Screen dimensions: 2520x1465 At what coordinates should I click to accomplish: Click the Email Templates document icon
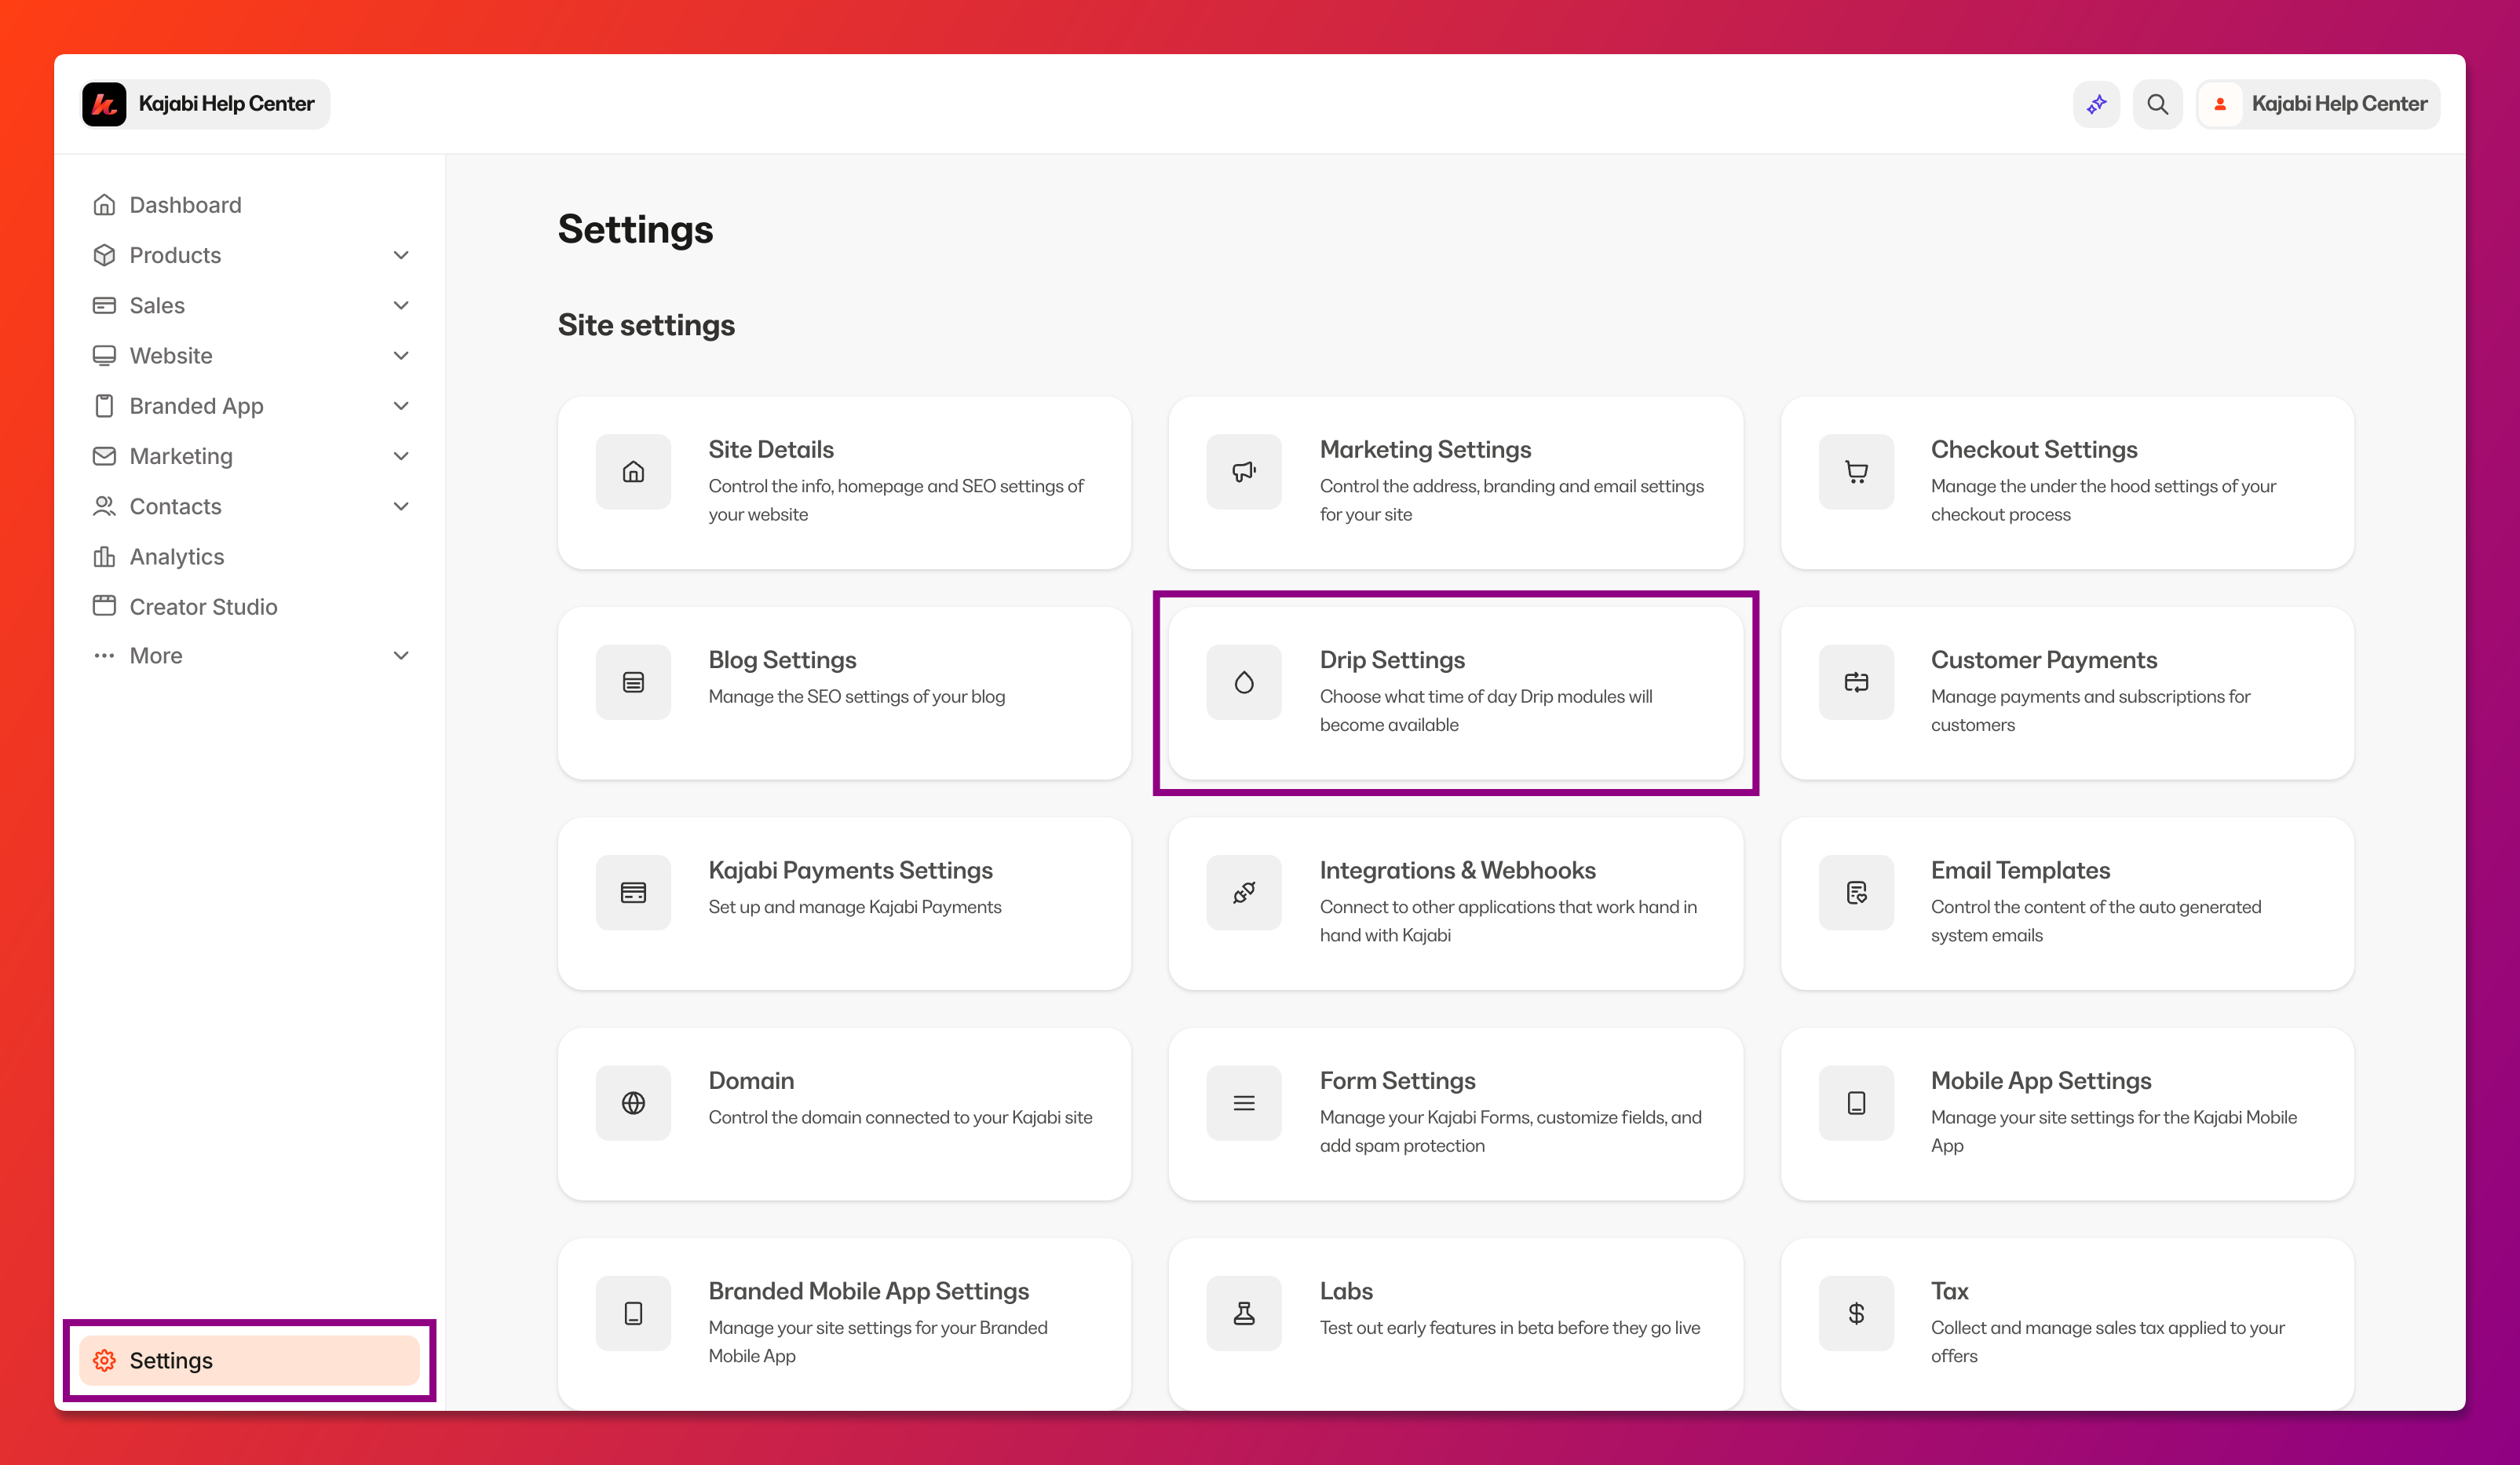tap(1856, 893)
